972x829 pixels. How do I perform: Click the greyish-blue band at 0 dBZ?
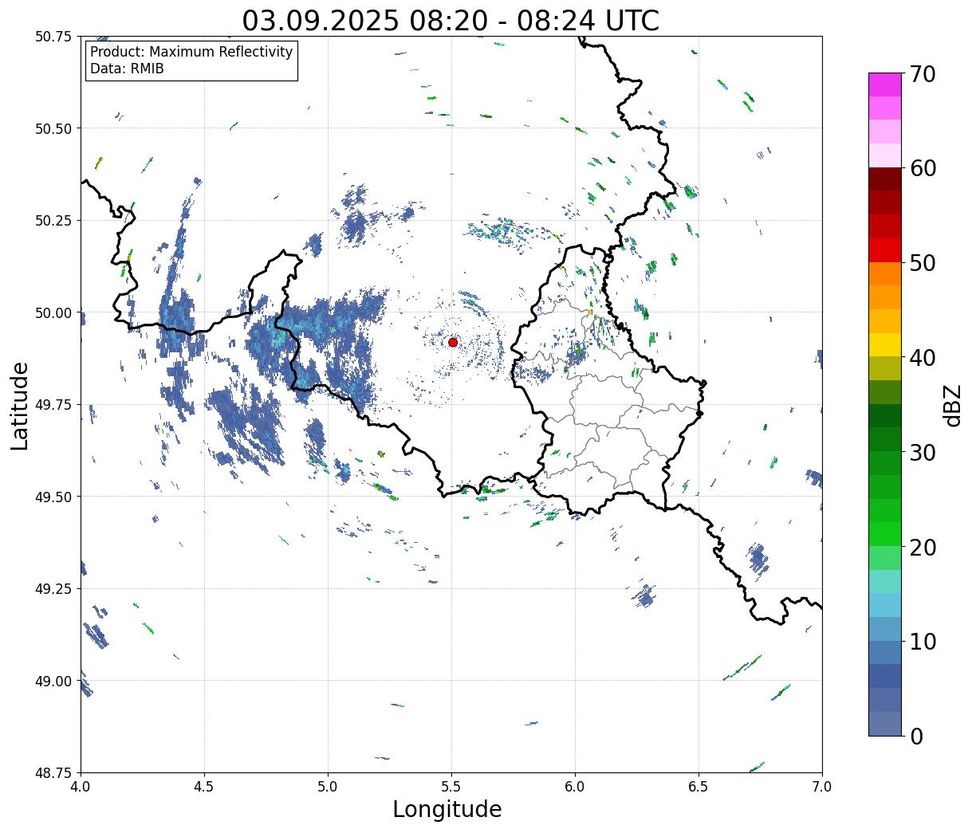tap(885, 723)
